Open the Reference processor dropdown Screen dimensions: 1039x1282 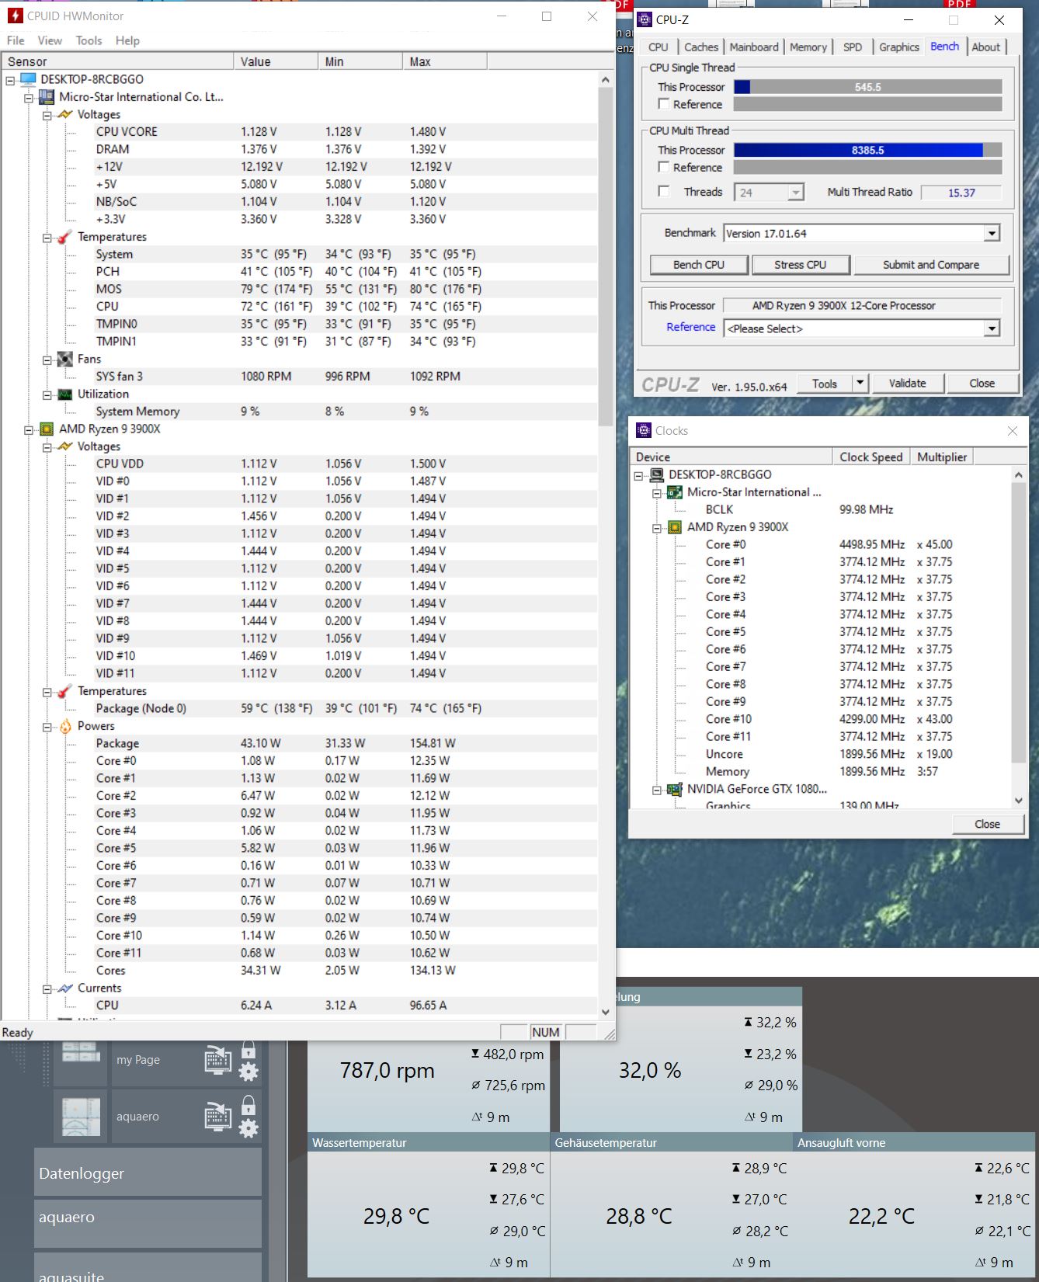click(992, 328)
